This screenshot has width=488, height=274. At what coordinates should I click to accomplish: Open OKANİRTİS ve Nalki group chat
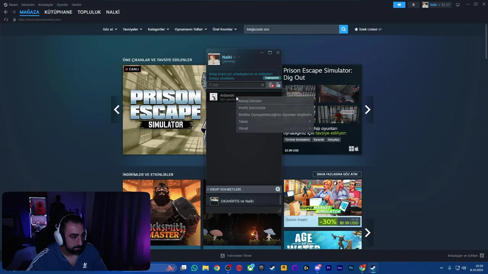[x=243, y=201]
